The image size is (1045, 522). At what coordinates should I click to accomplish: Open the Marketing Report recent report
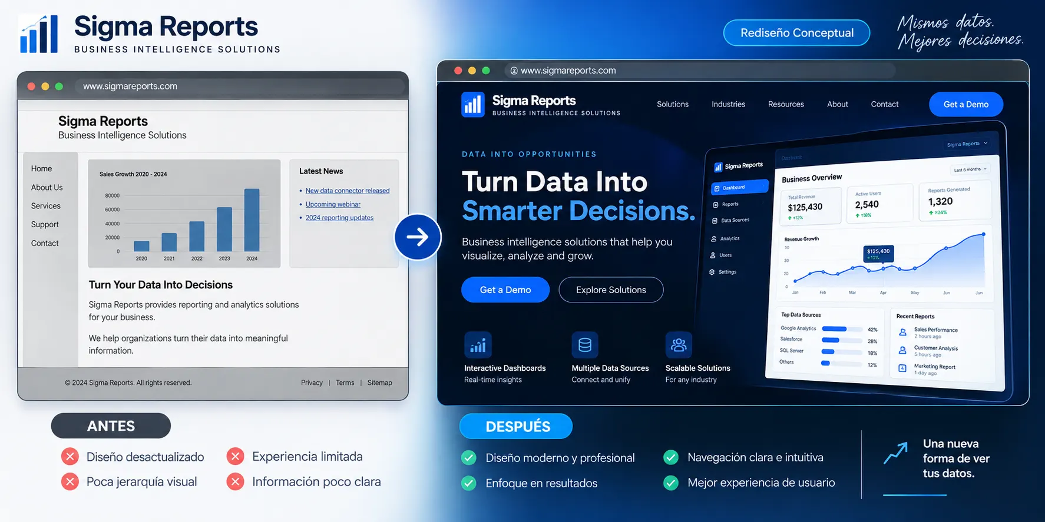click(x=927, y=370)
